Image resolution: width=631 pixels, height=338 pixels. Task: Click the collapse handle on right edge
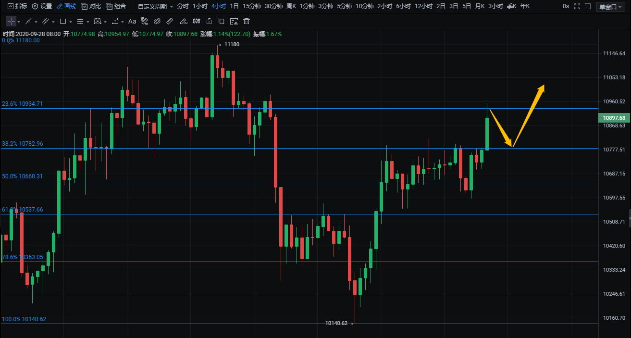629,218
